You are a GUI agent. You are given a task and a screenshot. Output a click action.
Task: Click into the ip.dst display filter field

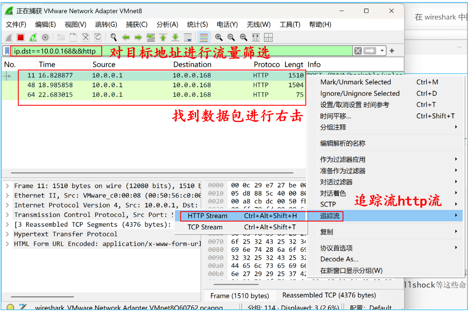coord(182,51)
